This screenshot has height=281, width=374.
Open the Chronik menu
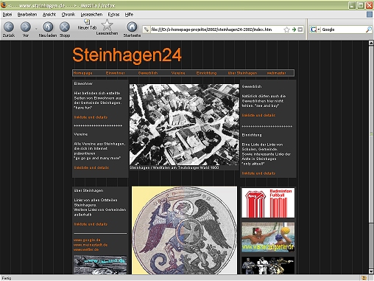pos(68,15)
